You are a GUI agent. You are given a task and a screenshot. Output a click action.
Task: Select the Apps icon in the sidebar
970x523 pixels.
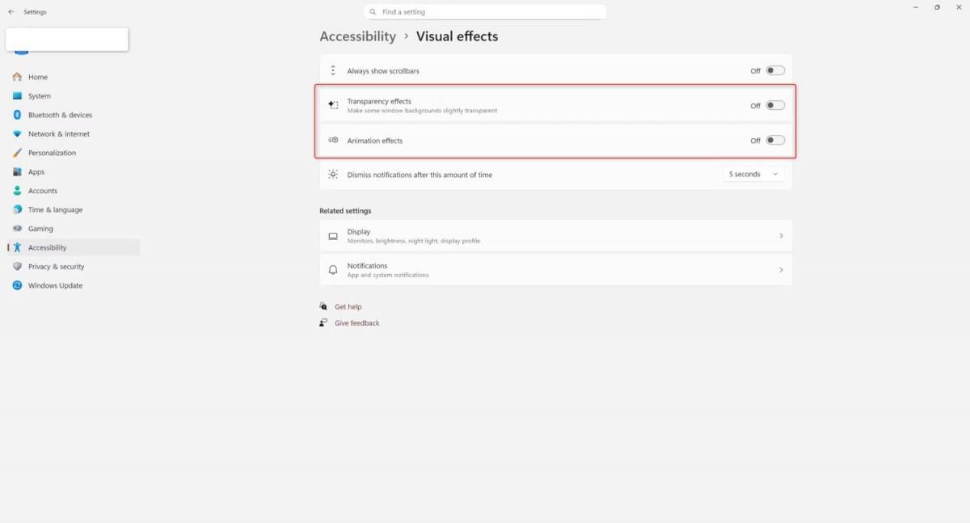[18, 171]
